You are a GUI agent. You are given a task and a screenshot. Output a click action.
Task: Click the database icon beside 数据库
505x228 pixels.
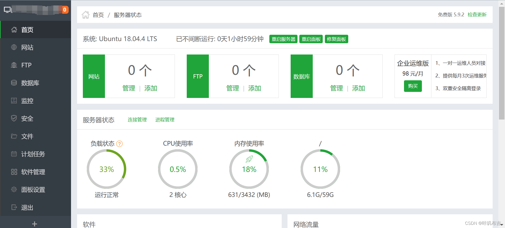tap(14, 83)
